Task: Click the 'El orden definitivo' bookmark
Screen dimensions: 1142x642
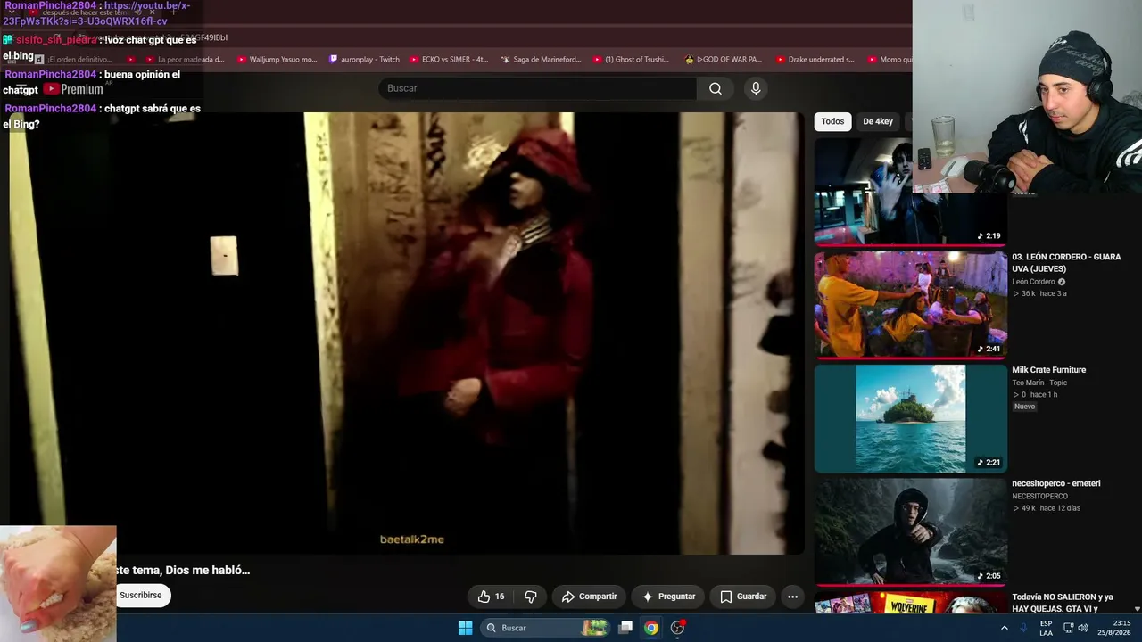Action: point(72,60)
